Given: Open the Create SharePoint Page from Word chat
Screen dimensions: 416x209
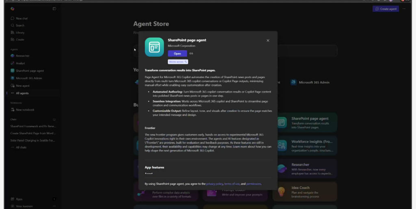Looking at the screenshot, I should 33,133.
